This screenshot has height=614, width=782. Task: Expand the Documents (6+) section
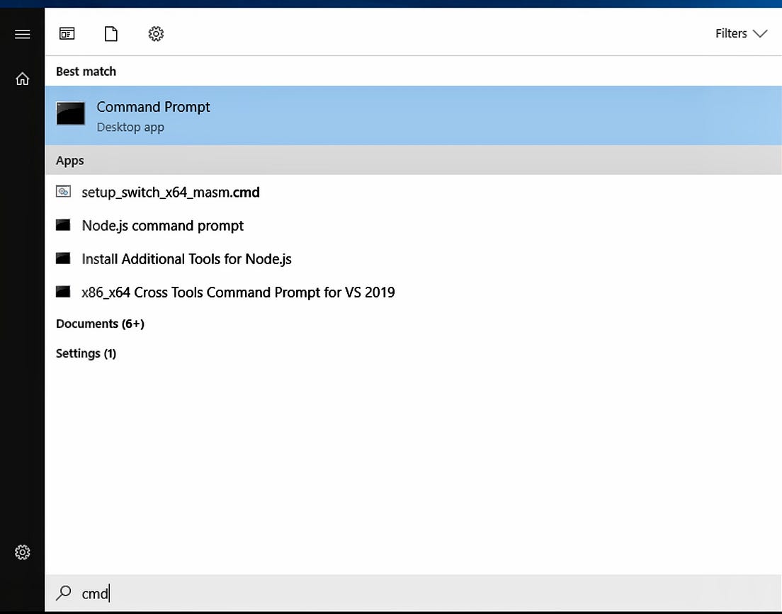[100, 324]
